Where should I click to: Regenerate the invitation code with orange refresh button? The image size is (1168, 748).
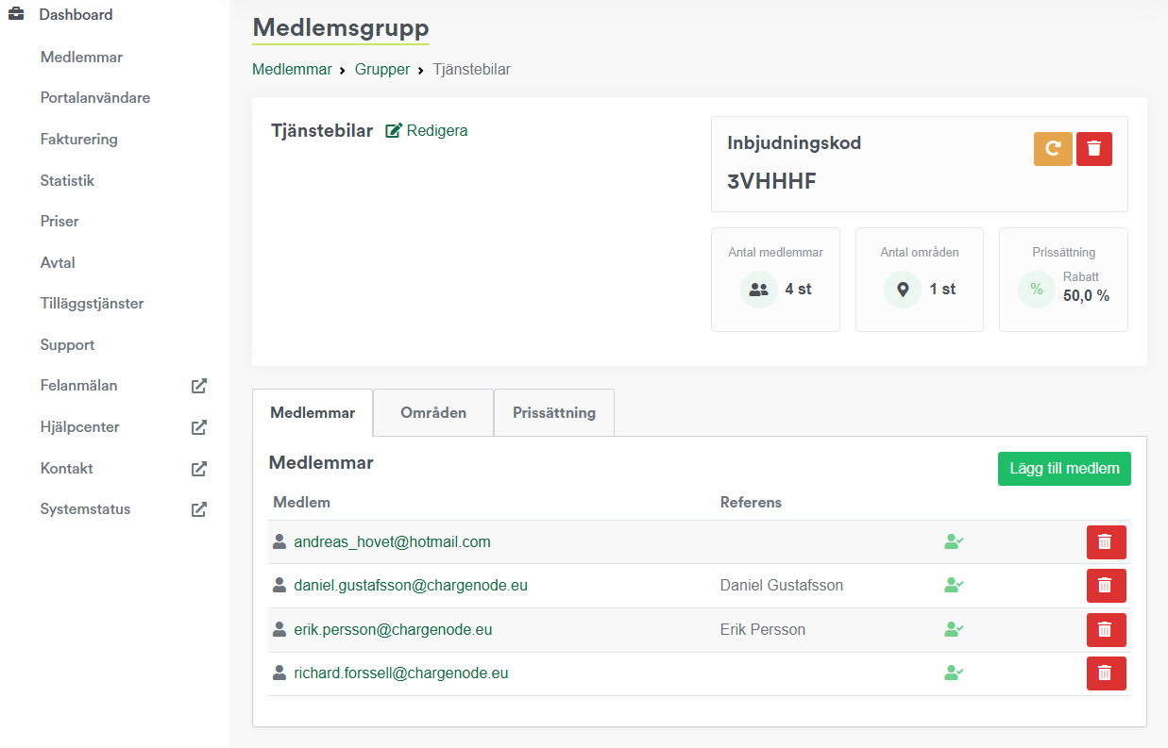tap(1053, 149)
